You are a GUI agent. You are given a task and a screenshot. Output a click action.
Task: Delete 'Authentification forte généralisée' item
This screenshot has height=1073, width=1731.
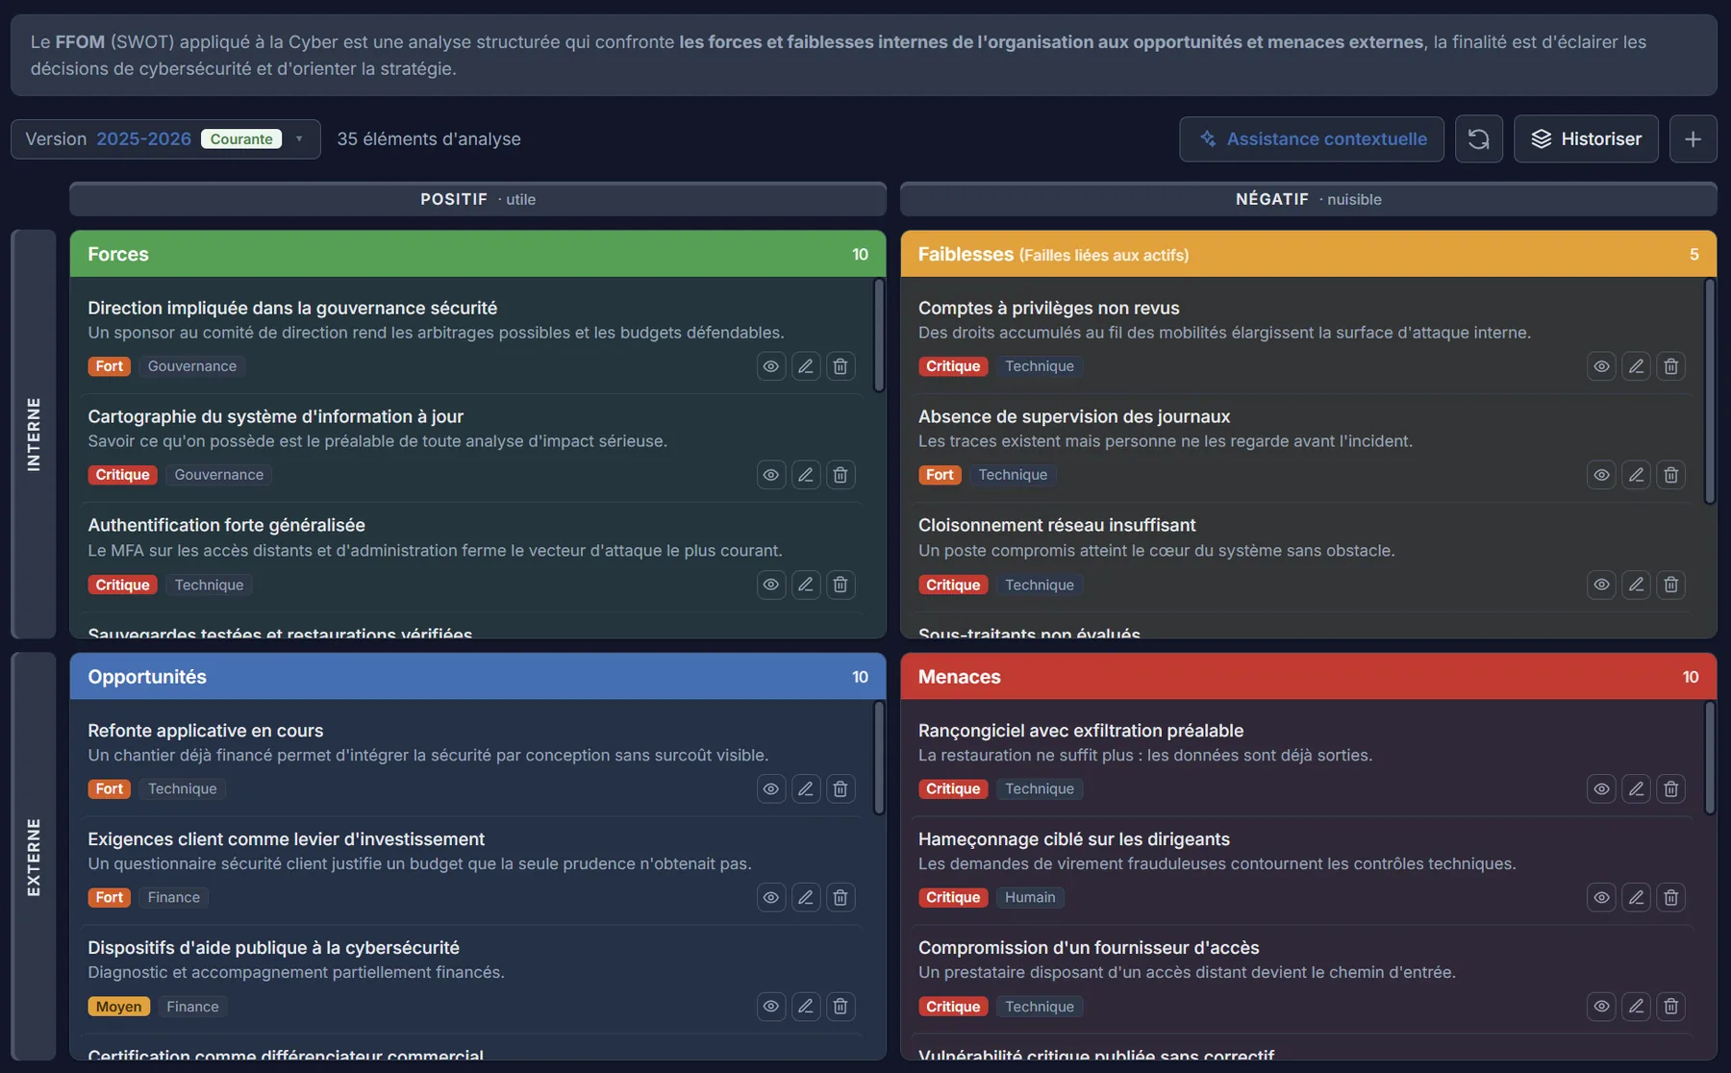(840, 585)
